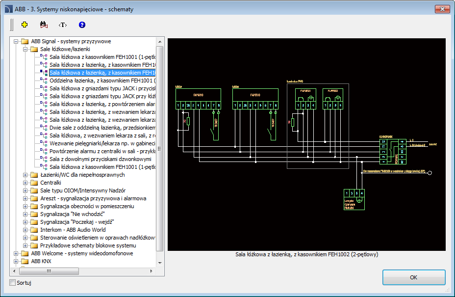Select Sala z dowolnymi przyciskami dzwonkowymi
This screenshot has width=455, height=297.
tap(100, 159)
